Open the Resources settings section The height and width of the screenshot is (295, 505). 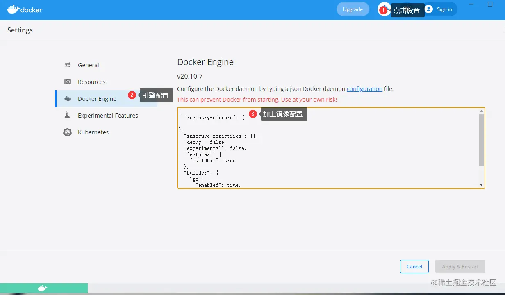(106, 82)
